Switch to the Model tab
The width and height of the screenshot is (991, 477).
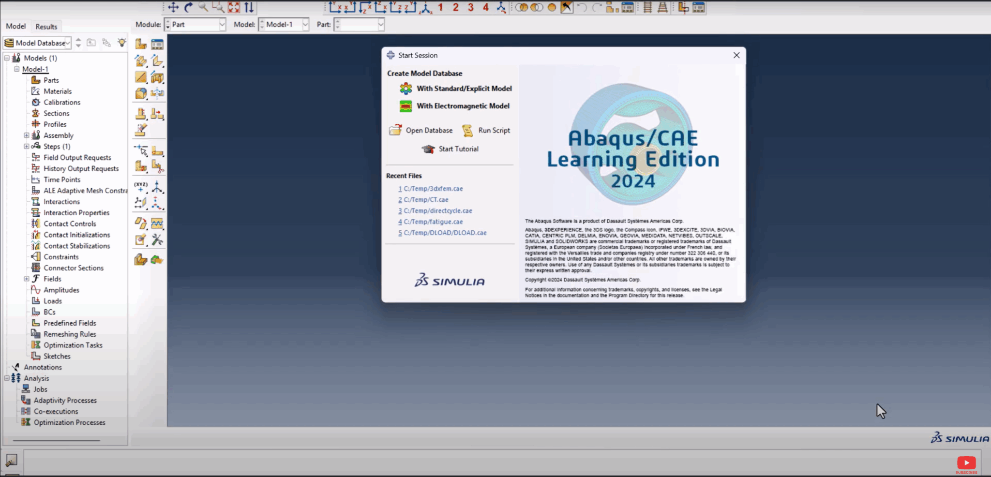[16, 26]
